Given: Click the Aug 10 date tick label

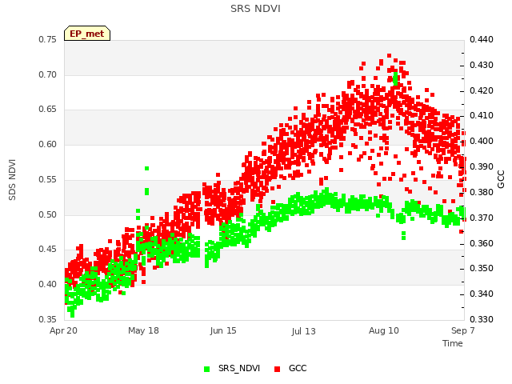Looking at the screenshot, I should (x=384, y=330).
